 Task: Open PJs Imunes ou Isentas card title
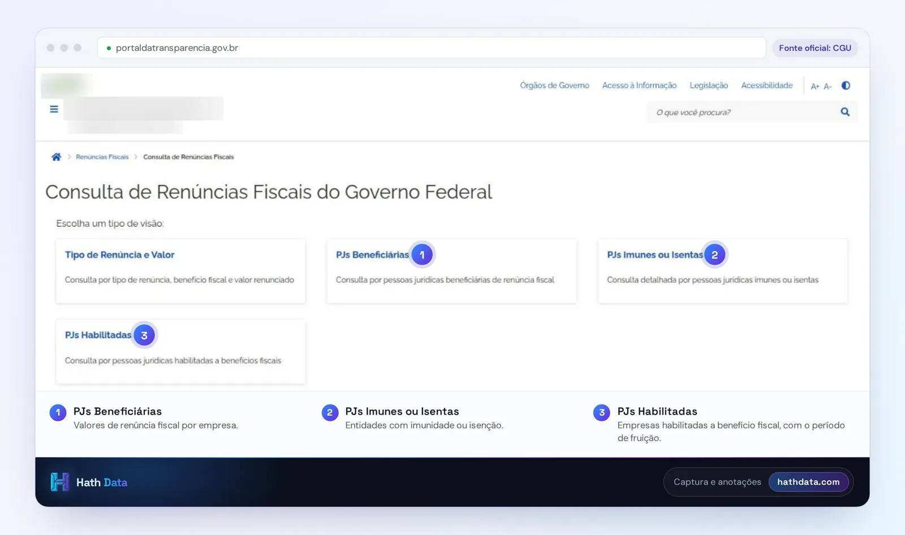tap(655, 254)
